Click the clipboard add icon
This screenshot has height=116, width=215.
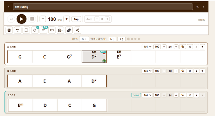(60, 30)
